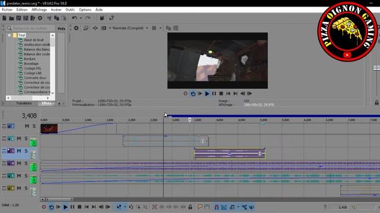Image resolution: width=380 pixels, height=213 pixels.
Task: Delete selection with red X icon
Action: [x=154, y=207]
